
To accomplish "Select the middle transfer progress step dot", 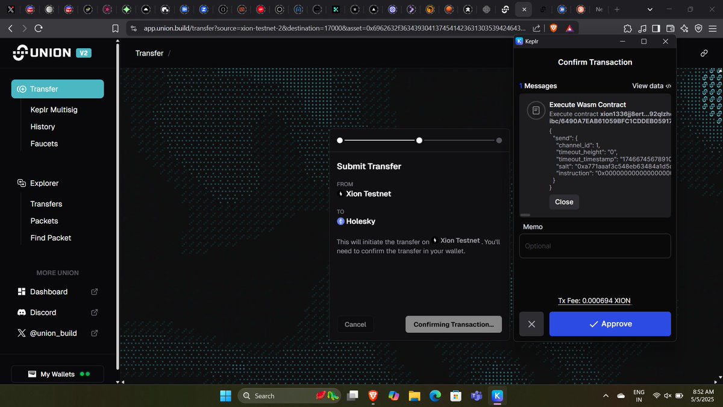I will 419,140.
